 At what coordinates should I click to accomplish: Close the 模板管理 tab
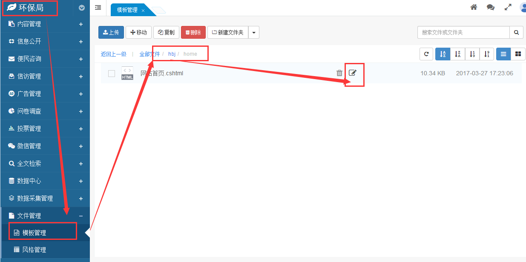pyautogui.click(x=143, y=11)
